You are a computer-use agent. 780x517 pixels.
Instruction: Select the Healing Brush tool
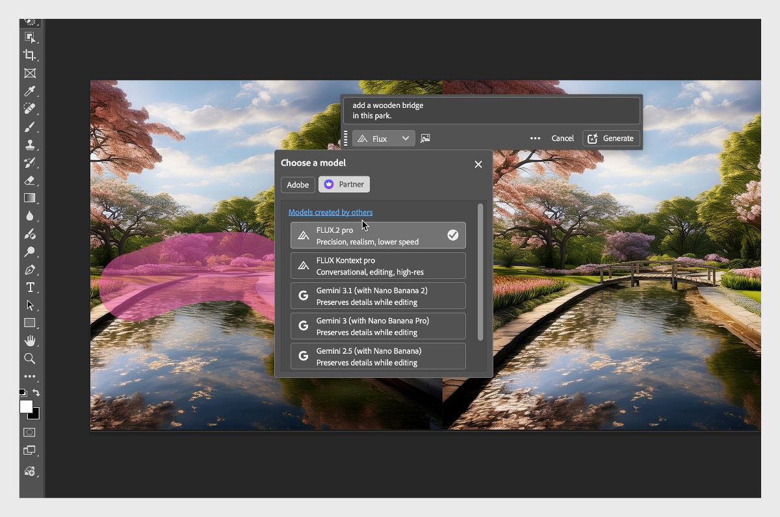pos(29,108)
